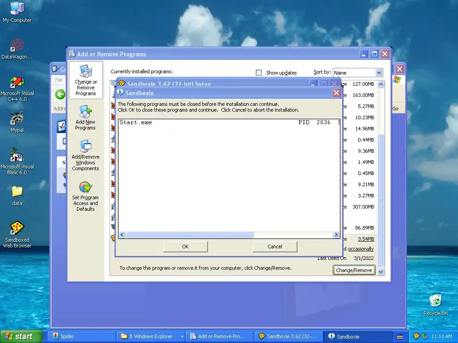The height and width of the screenshot is (343, 458).
Task: Enable the Show updates checkbox
Action: [259, 73]
